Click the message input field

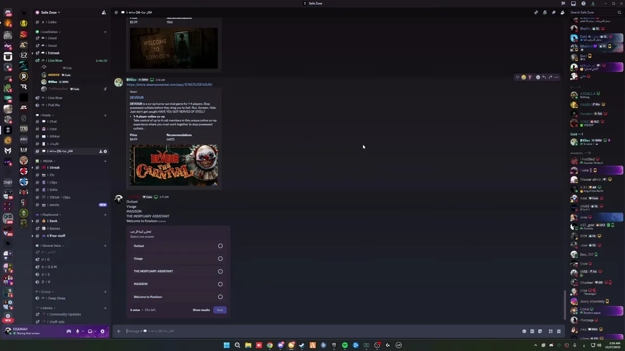tap(322, 331)
